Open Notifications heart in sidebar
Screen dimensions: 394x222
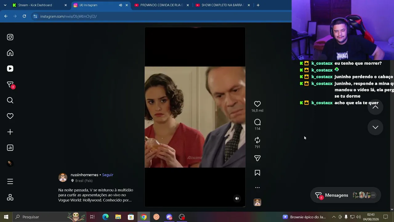point(10,116)
